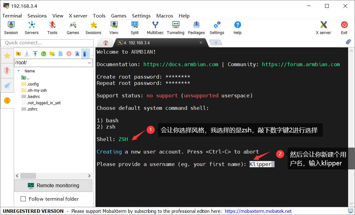The height and width of the screenshot is (215, 355).
Task: Select the .. parent folder entry
Action: click(x=25, y=78)
